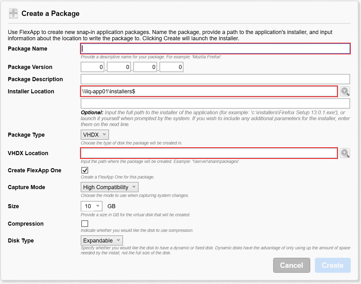Click the Create button
This screenshot has height=284, width=361.
pos(332,265)
